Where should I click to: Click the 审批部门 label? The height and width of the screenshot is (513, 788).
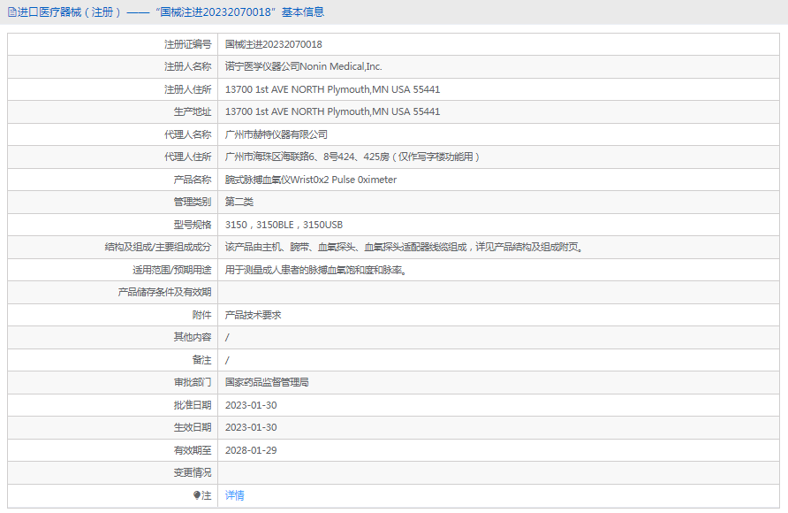tap(193, 382)
